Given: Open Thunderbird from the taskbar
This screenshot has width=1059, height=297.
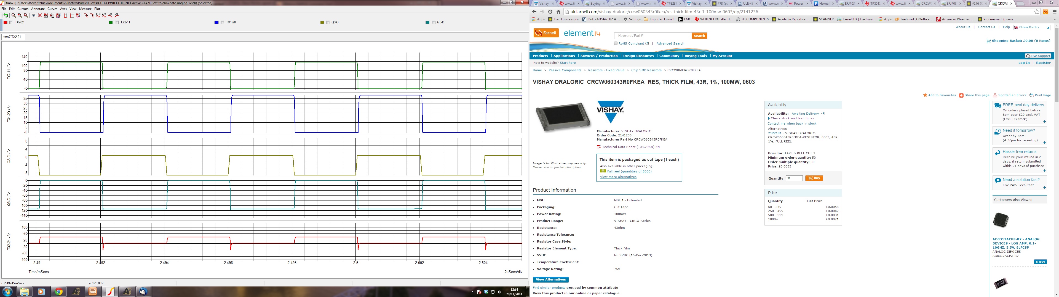Looking at the screenshot, I should click(x=143, y=292).
